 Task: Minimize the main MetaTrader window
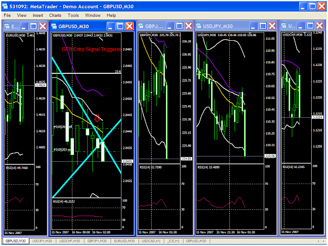[303, 6]
